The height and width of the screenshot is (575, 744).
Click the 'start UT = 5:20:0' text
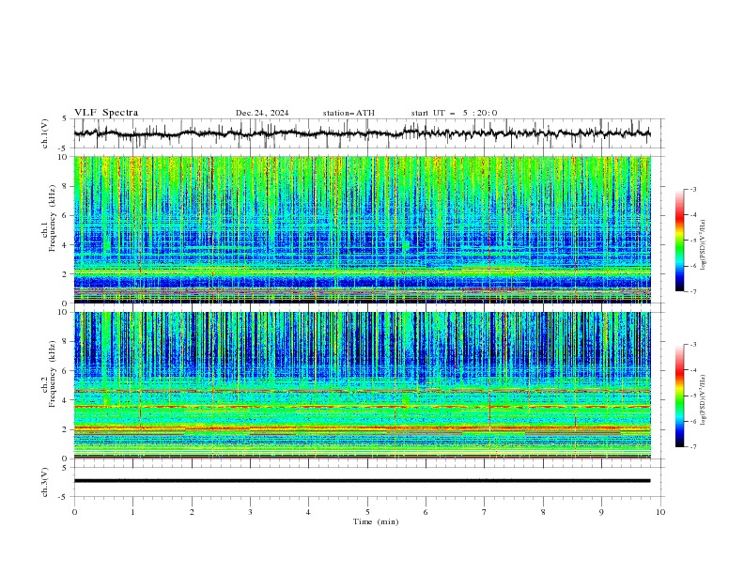(454, 113)
